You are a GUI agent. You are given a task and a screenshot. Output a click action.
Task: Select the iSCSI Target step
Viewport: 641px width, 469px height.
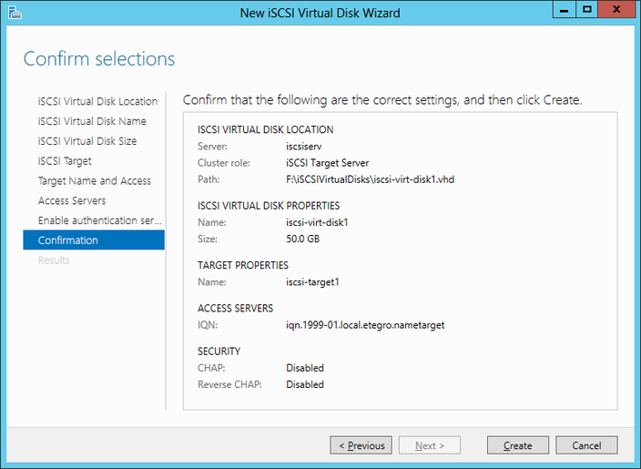tap(65, 161)
